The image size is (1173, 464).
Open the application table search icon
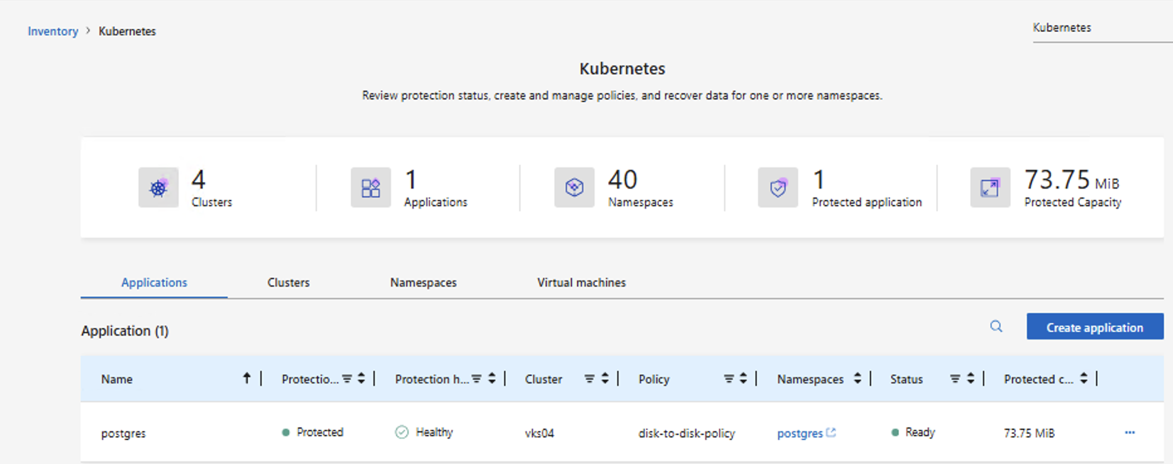[996, 326]
